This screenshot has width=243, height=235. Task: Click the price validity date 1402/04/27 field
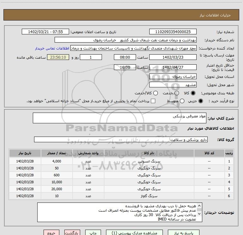click(173, 67)
